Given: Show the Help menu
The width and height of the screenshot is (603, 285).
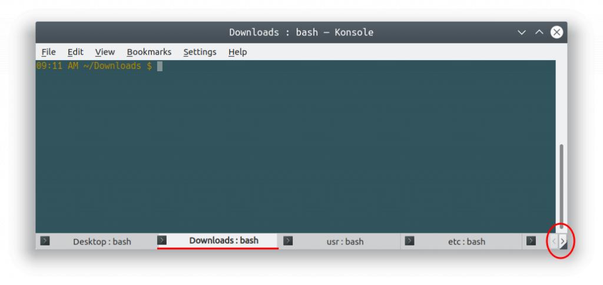Looking at the screenshot, I should coord(237,52).
